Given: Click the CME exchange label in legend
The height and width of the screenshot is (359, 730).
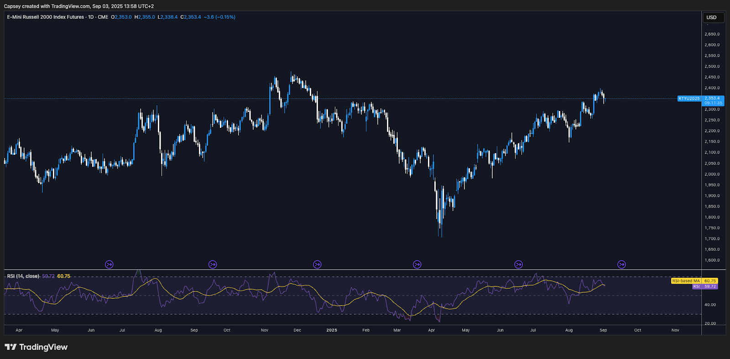Looking at the screenshot, I should coord(103,17).
